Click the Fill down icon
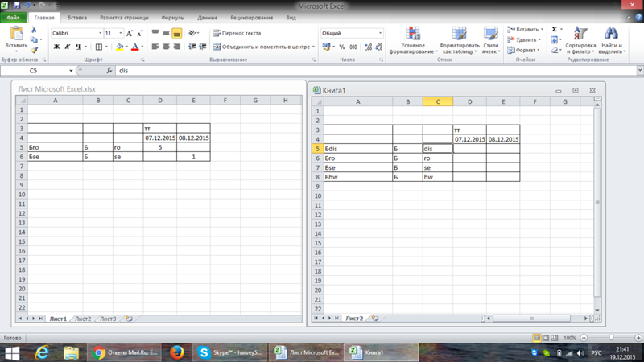Screen dimensions: 644x362 pos(554,39)
